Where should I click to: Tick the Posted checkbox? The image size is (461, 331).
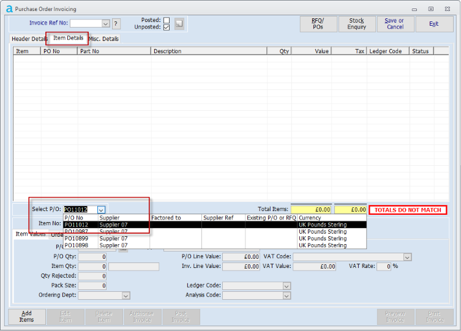tap(167, 20)
